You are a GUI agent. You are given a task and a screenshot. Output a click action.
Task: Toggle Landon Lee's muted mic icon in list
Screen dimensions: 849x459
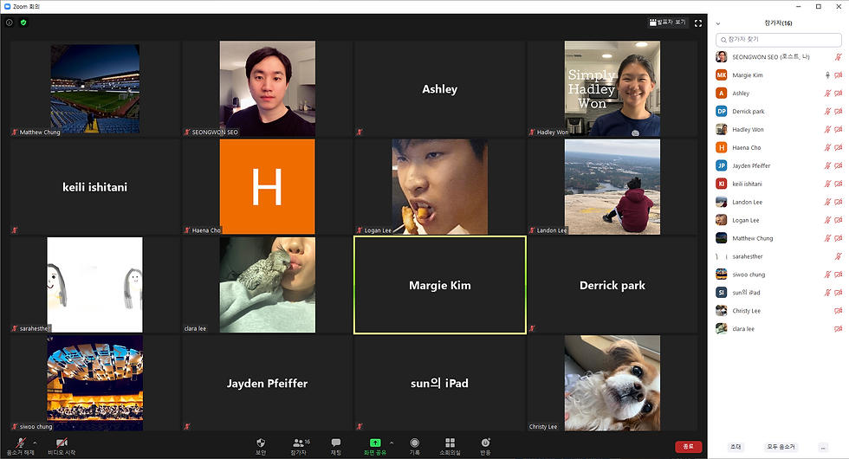(827, 202)
